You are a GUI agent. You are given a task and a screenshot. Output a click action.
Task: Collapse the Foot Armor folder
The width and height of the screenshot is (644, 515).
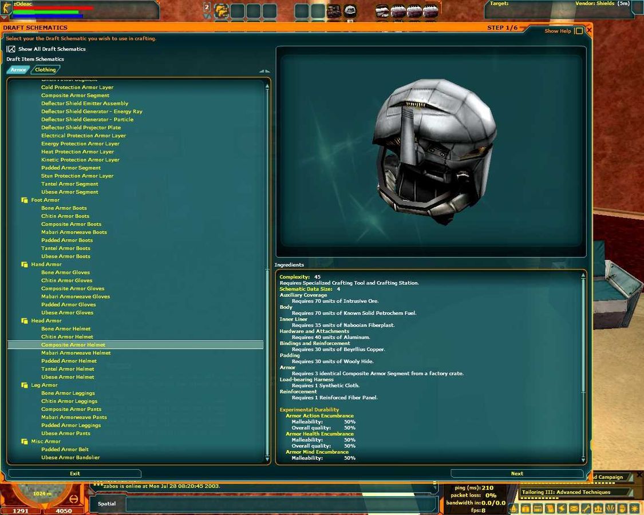coord(25,200)
